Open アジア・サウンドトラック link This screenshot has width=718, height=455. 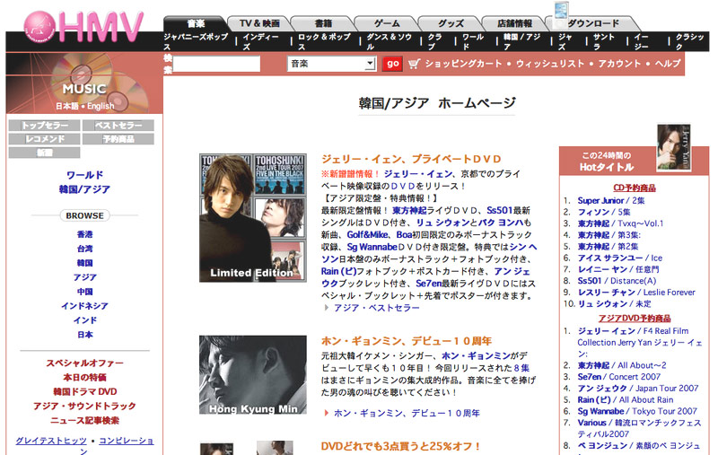coord(84,406)
